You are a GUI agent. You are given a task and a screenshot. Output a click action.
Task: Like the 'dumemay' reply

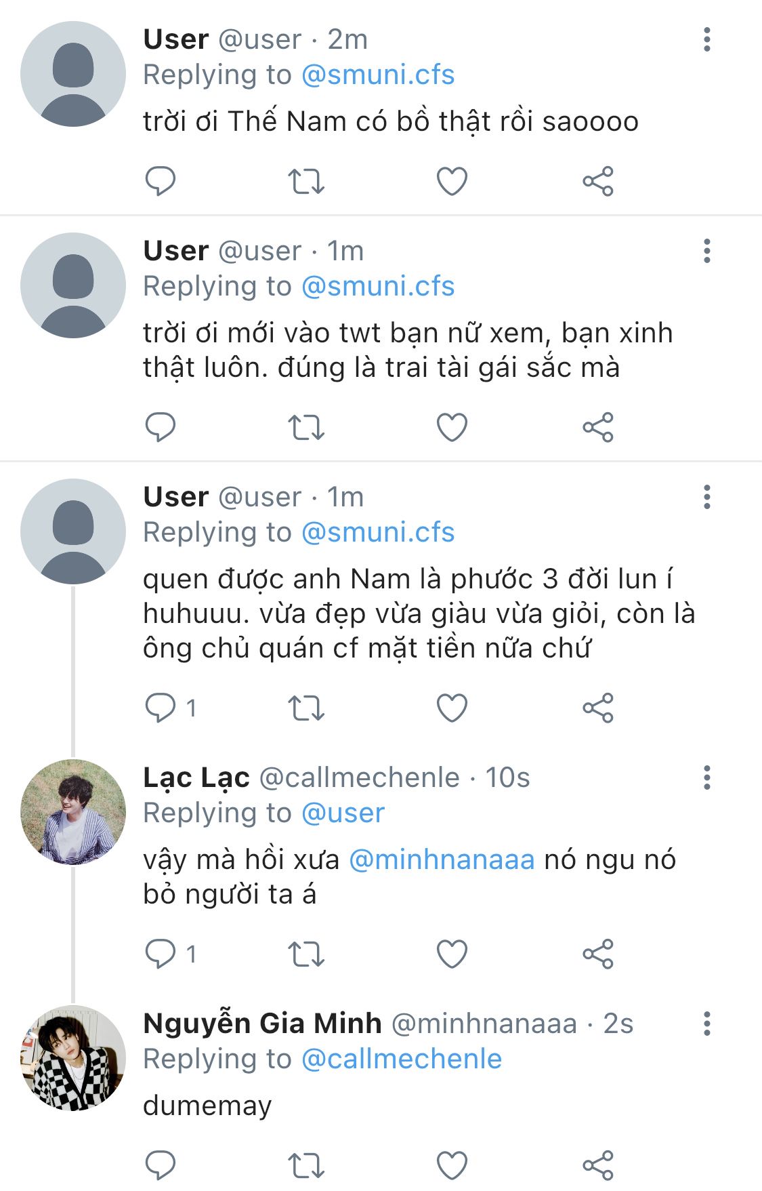click(452, 1165)
